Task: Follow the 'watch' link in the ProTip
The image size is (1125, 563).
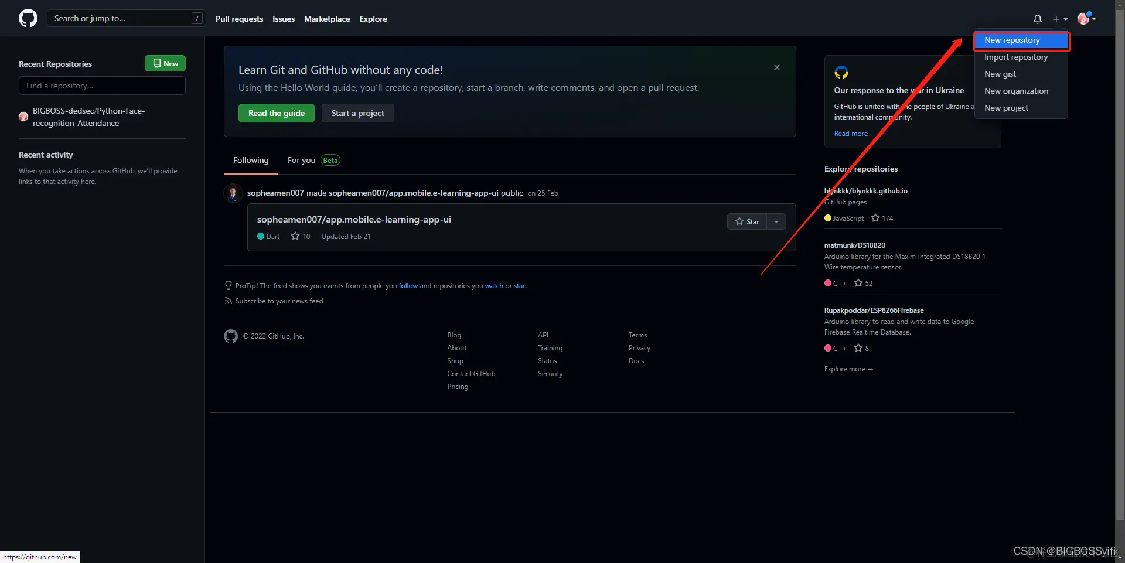Action: click(x=494, y=286)
